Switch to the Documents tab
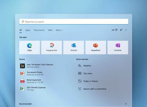147x107 pixels. [39, 30]
